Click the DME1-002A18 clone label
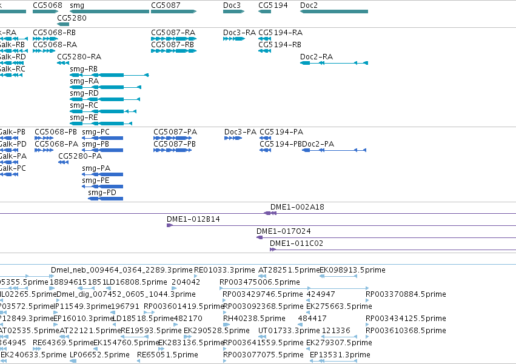 pyautogui.click(x=297, y=207)
